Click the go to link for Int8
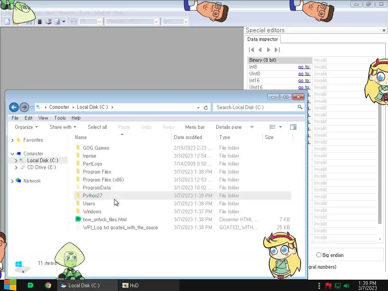 (304, 67)
